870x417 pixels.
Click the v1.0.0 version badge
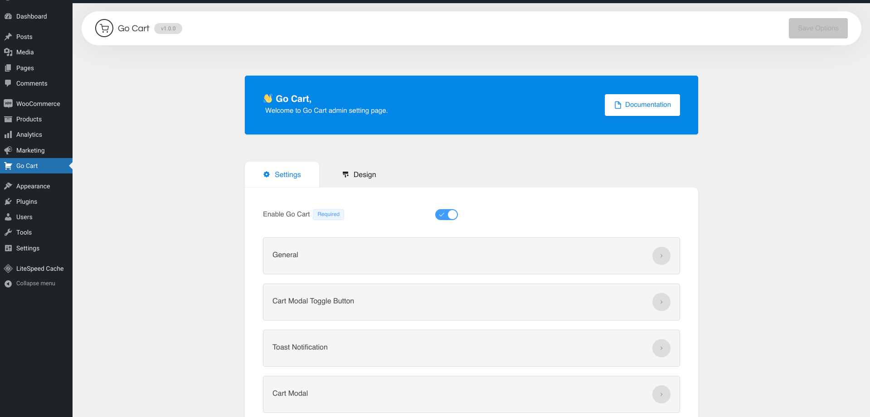pyautogui.click(x=168, y=29)
